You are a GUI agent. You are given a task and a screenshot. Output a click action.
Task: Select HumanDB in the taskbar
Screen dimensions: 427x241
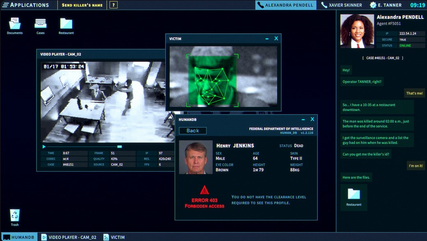coord(19,237)
